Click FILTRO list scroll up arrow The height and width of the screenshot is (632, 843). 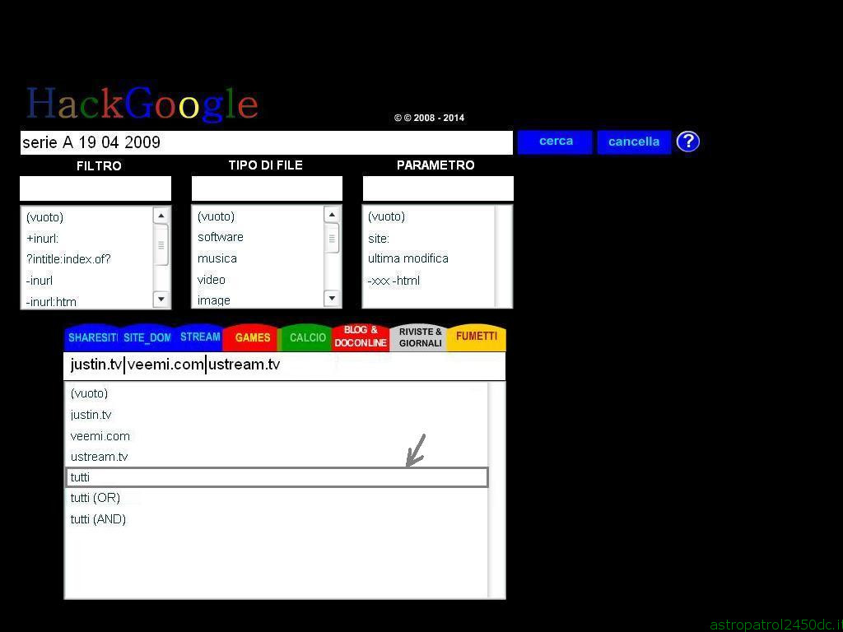[161, 216]
